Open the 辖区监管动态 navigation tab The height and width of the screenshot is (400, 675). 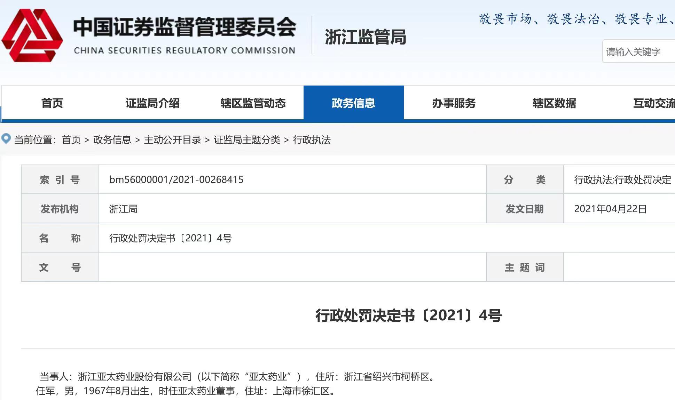(x=253, y=103)
